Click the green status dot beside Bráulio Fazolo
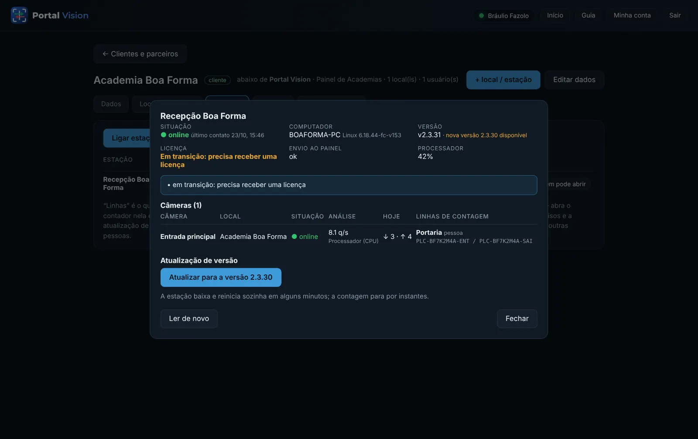The height and width of the screenshot is (439, 698). [481, 16]
